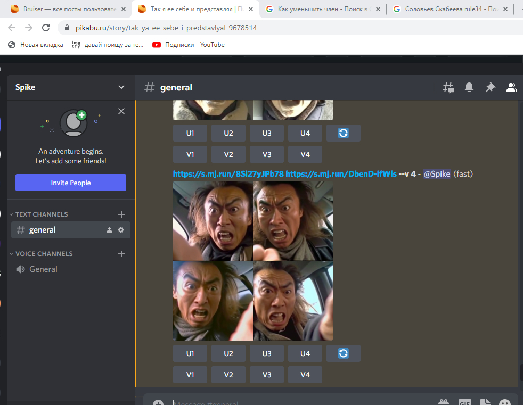Open pinned messages with the pin icon
Image resolution: width=523 pixels, height=405 pixels.
coord(490,88)
